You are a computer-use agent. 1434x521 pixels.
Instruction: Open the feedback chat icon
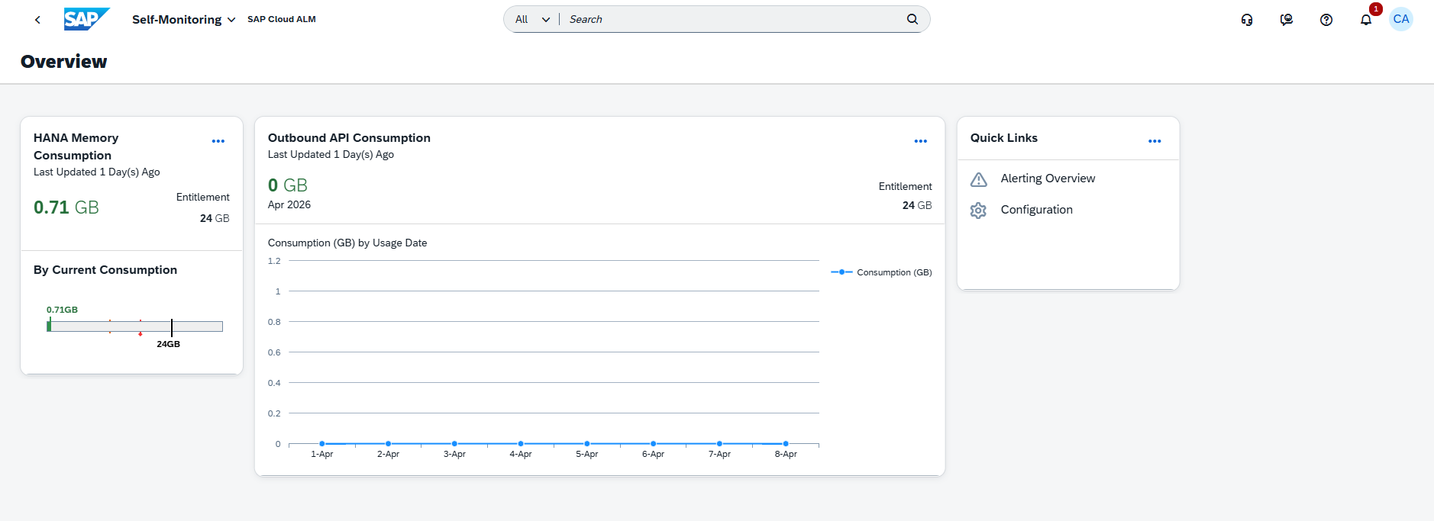pyautogui.click(x=1287, y=20)
